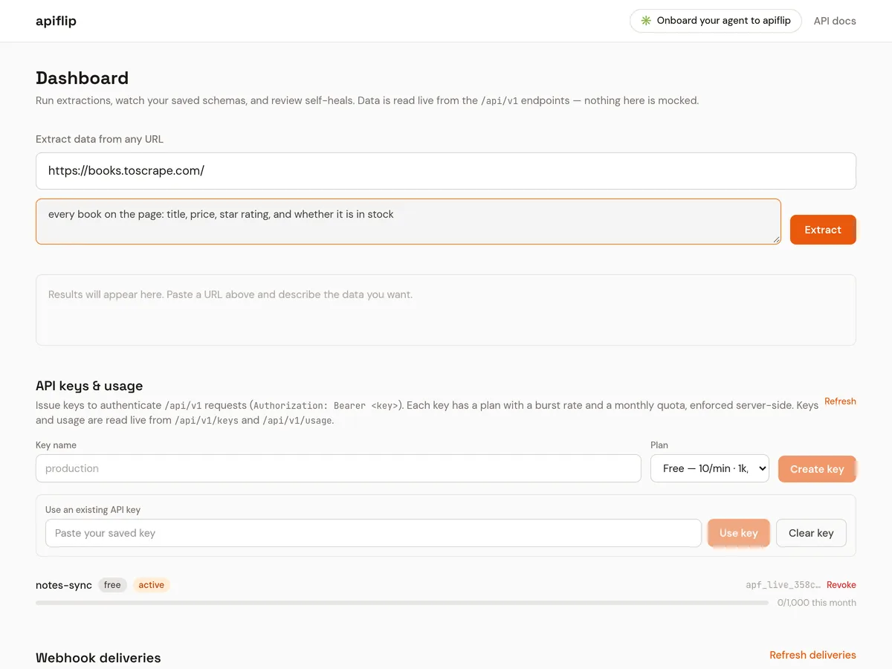Viewport: 892px width, 669px height.
Task: Click the 0/1,000 this month text
Action: (x=817, y=603)
